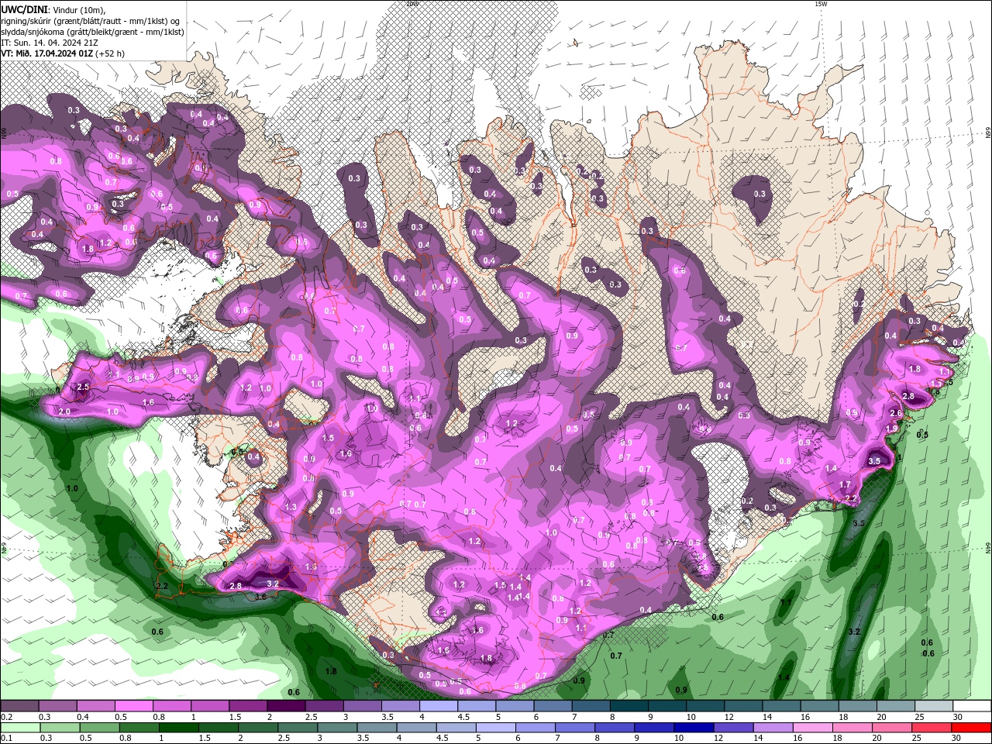The width and height of the screenshot is (992, 744).
Task: Pick the white swatch ending the snow scale
Action: tap(972, 706)
